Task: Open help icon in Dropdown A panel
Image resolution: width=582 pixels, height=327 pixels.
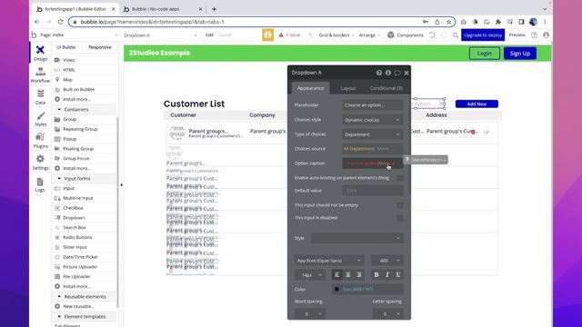Action: point(379,73)
